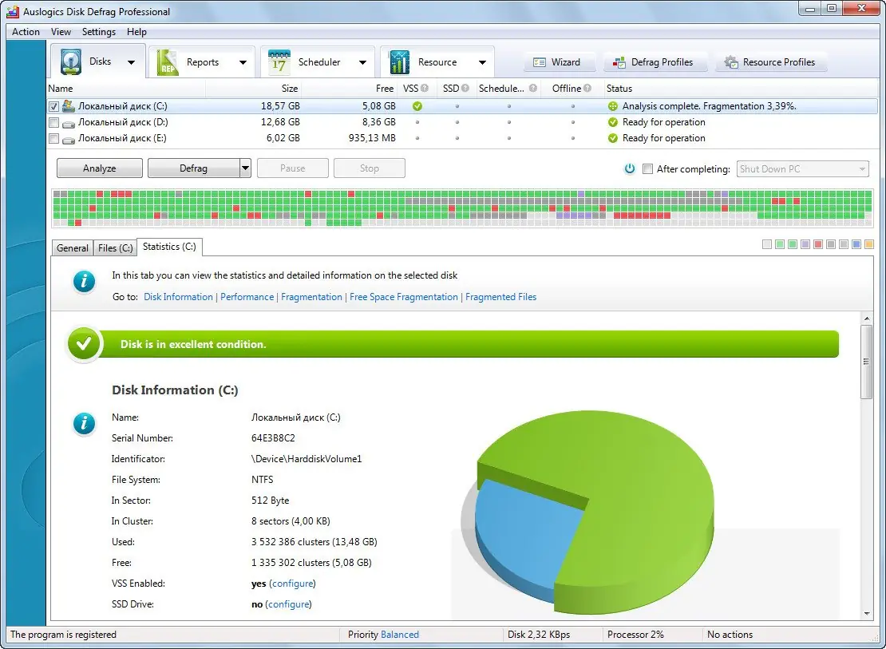Expand the Scheduler tab dropdown arrow
Viewport: 886px width, 649px height.
[x=362, y=62]
